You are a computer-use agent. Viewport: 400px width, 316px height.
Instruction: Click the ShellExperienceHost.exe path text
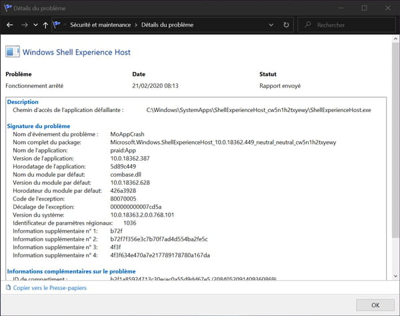pos(259,110)
